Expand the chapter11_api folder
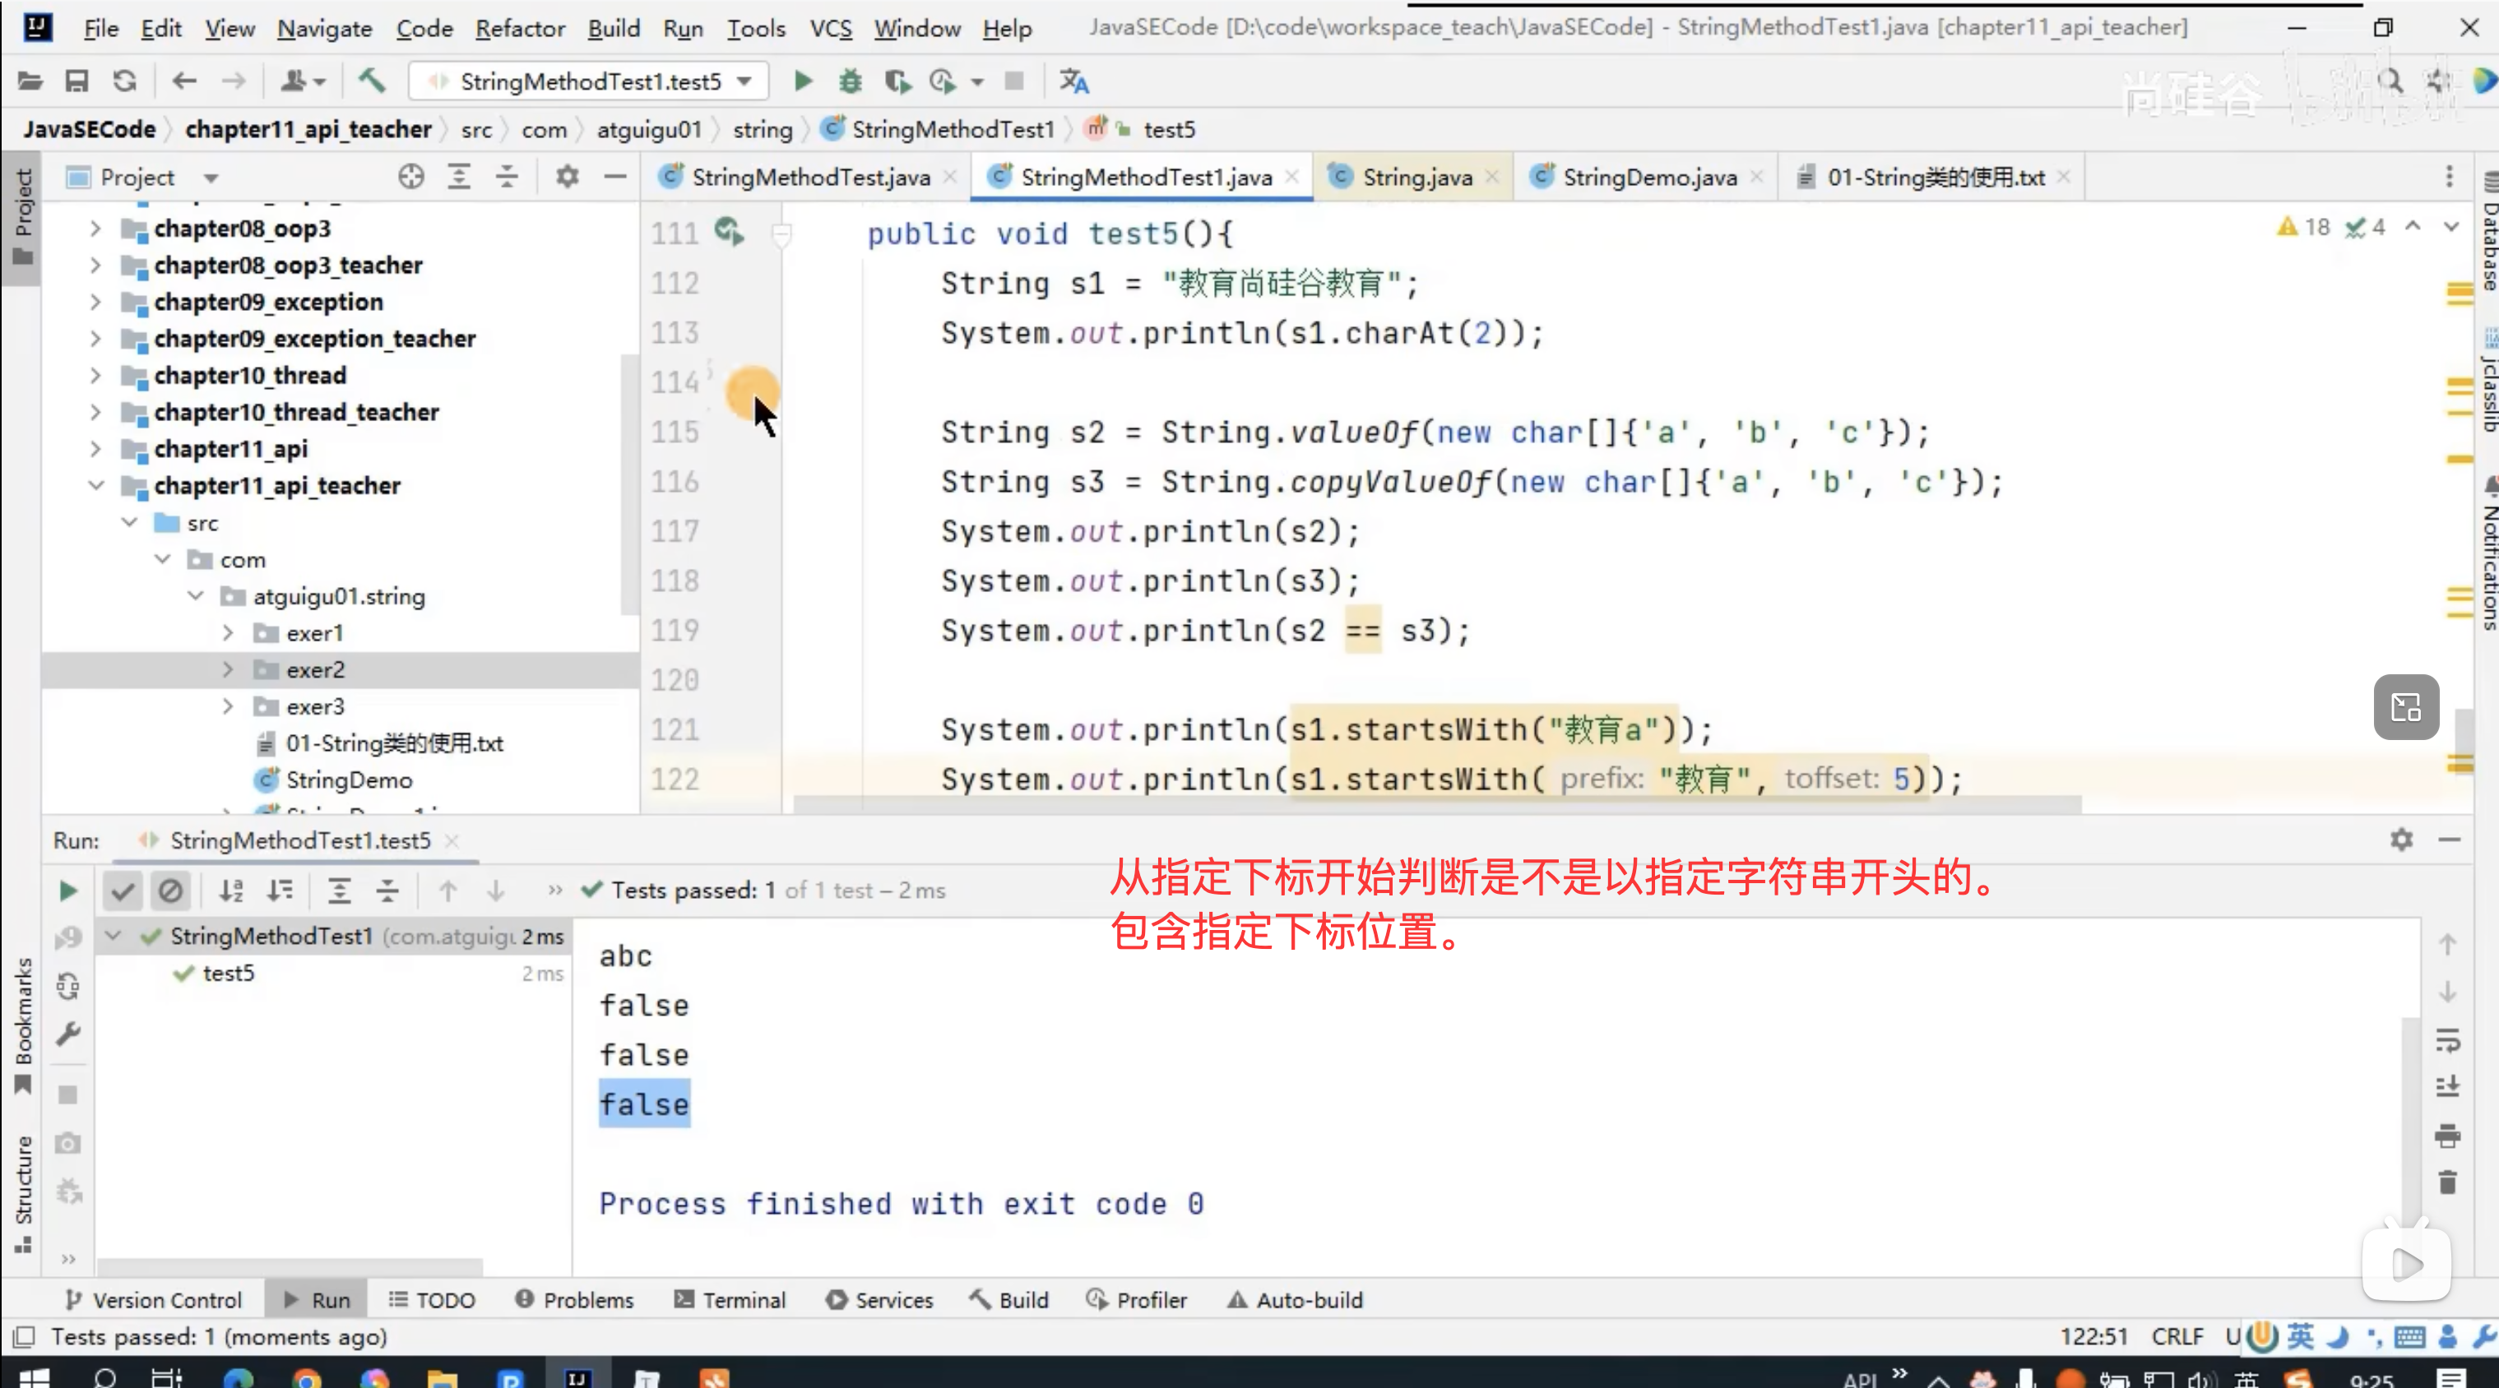Screen dimensions: 2499x1388 point(95,449)
